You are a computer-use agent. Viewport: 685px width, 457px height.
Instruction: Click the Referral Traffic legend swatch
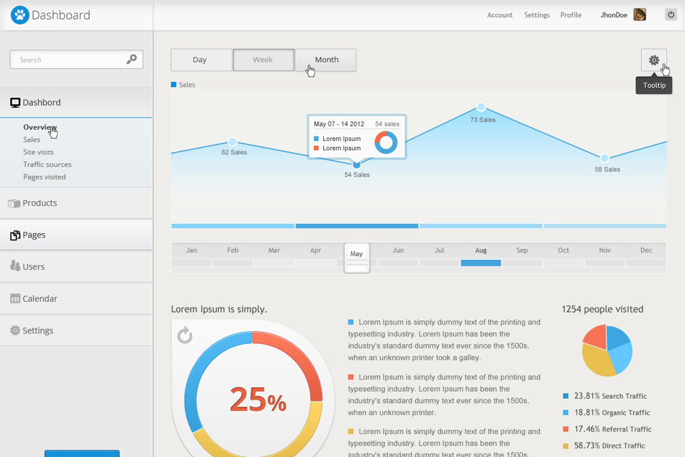click(x=566, y=429)
